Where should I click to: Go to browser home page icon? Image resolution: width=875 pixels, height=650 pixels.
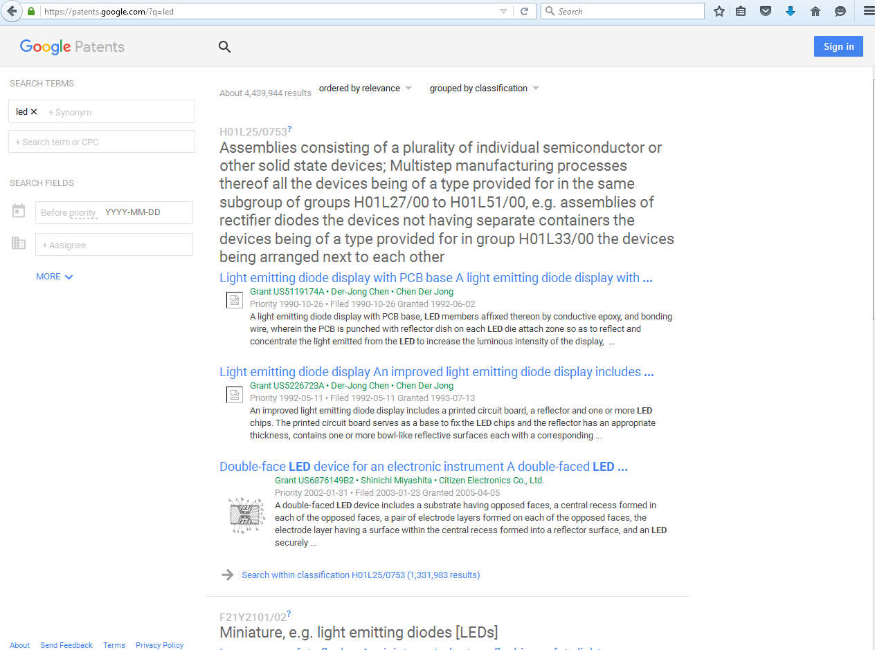815,11
